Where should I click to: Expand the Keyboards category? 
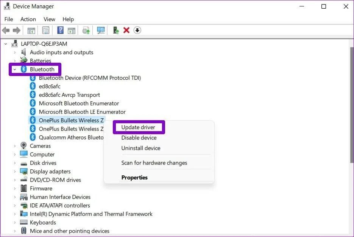(x=15, y=222)
